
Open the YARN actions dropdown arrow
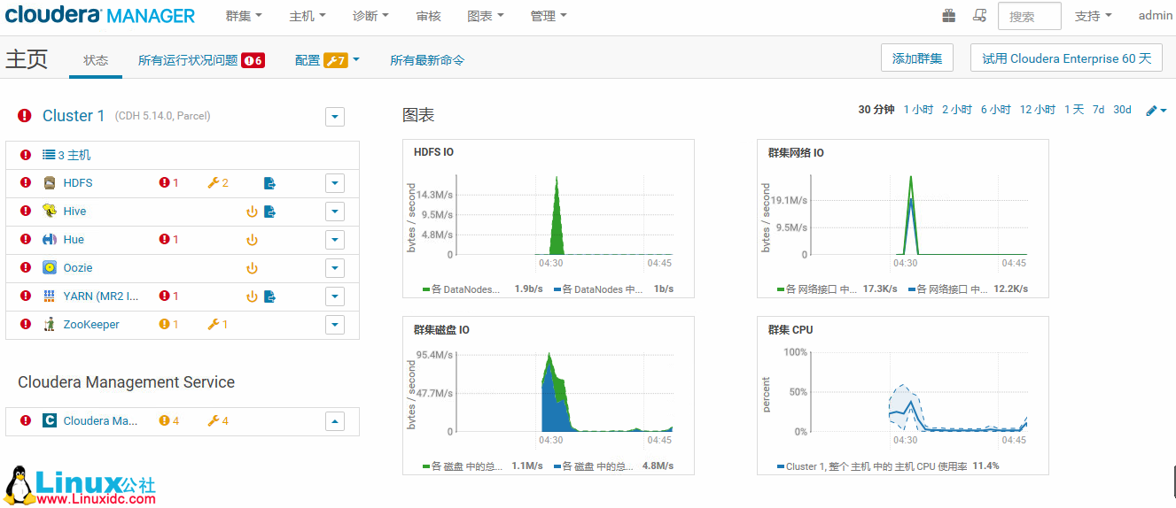pos(335,296)
